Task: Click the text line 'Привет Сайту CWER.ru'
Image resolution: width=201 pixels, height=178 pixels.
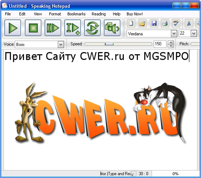Action: pos(64,56)
